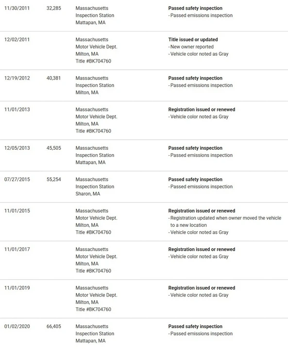Click the 32,285 mileage reading

pyautogui.click(x=54, y=8)
